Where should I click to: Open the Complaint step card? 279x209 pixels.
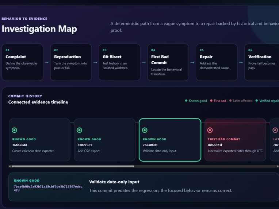(x=22, y=62)
